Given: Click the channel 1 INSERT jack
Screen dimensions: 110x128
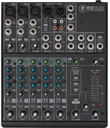Looking at the screenshot, I should 8,32.
